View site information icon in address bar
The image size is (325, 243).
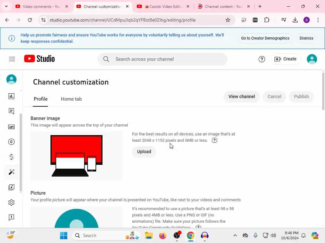click(x=43, y=20)
